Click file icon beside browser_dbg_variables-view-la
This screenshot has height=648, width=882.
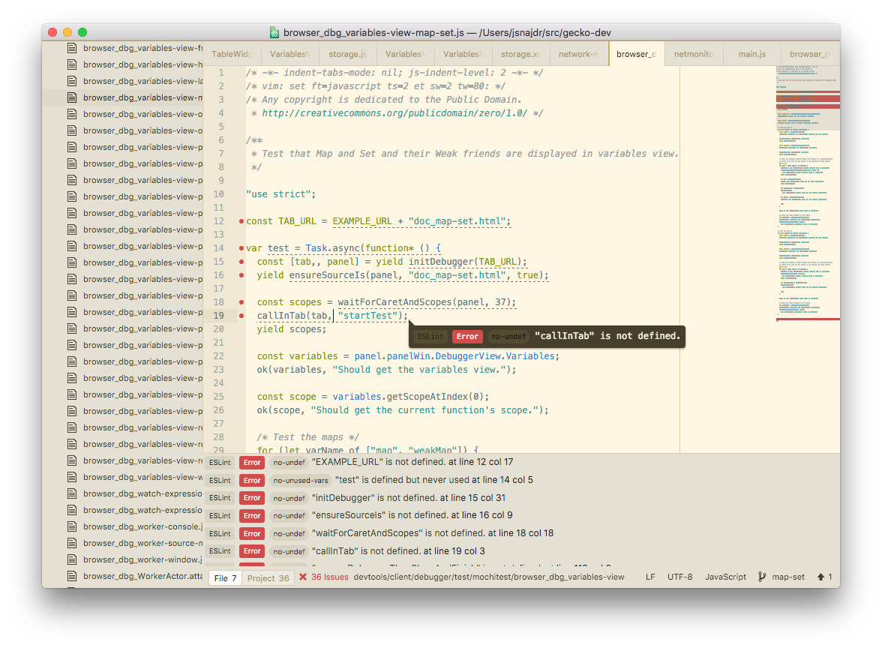click(72, 81)
